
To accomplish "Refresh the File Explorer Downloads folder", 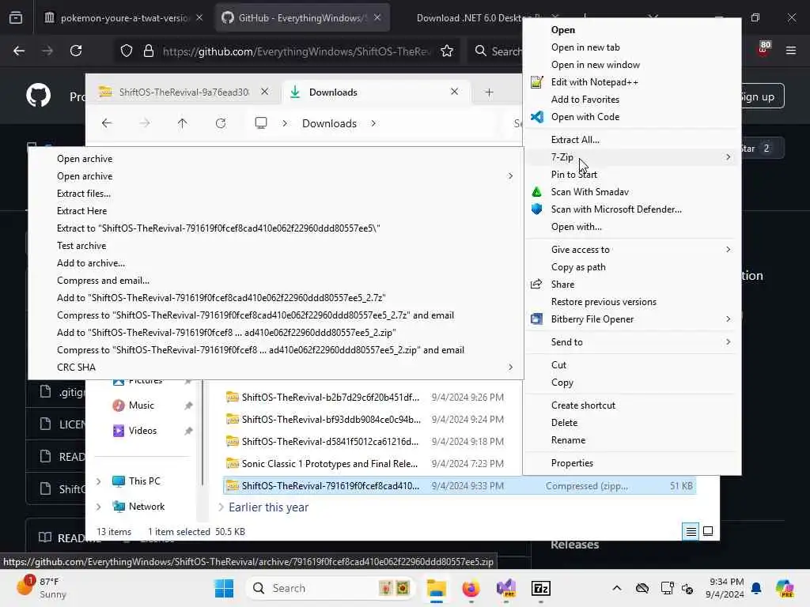I will (221, 123).
